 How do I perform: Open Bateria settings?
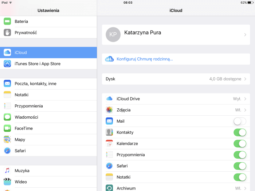click(48, 21)
